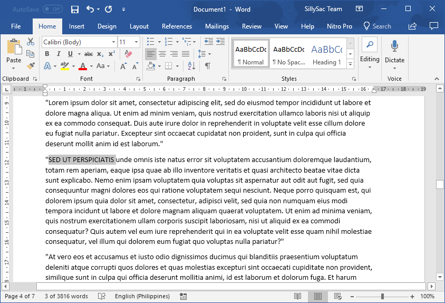The image size is (445, 303).
Task: Click the Search tell-me box
Action: pos(378,26)
